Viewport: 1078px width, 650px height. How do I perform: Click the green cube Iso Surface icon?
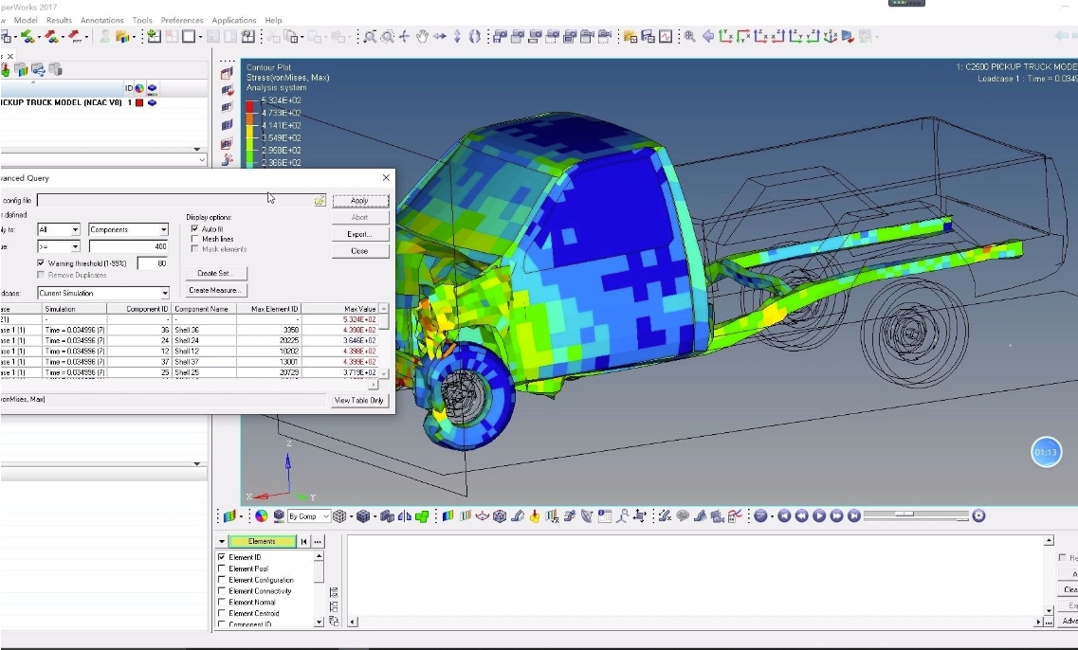tap(422, 516)
